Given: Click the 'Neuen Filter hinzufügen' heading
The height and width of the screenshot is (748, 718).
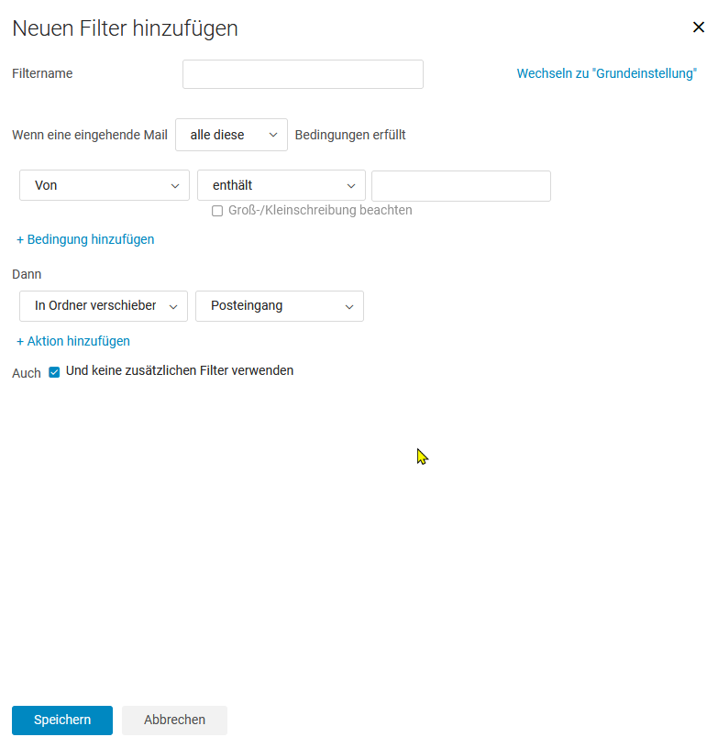Looking at the screenshot, I should [125, 28].
